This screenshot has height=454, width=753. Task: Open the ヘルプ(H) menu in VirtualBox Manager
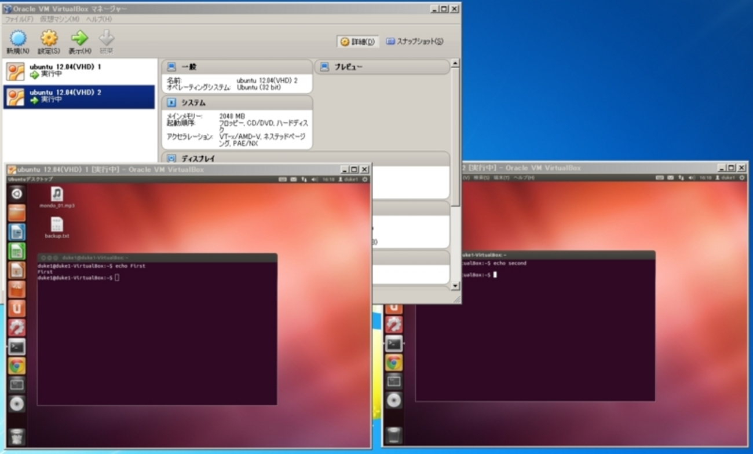98,19
